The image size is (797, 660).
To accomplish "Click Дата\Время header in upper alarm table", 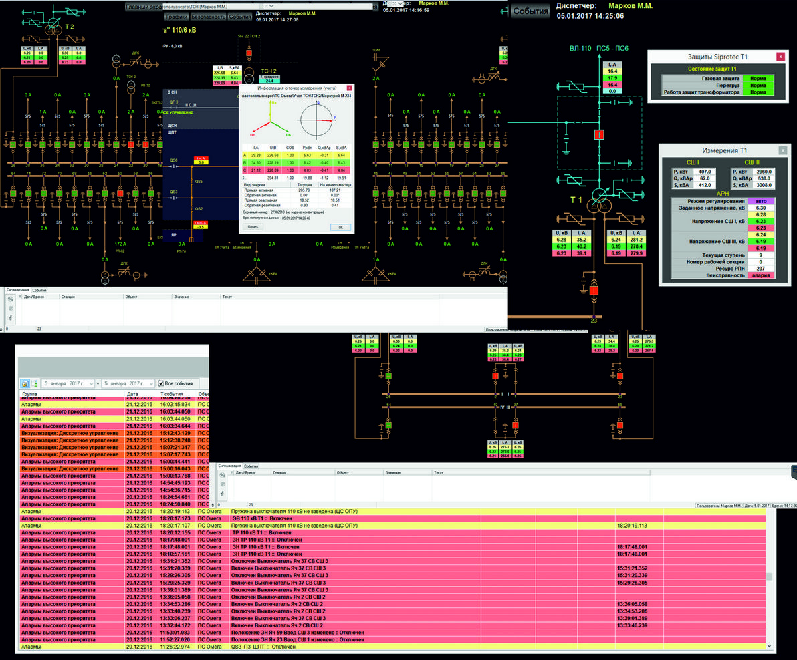I will pyautogui.click(x=41, y=297).
